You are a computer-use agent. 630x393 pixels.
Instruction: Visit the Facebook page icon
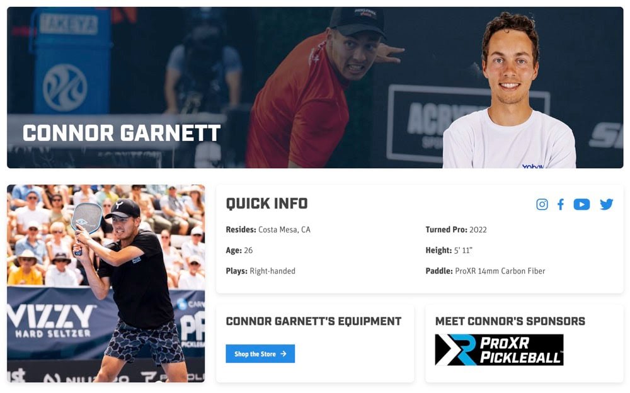[x=561, y=205]
